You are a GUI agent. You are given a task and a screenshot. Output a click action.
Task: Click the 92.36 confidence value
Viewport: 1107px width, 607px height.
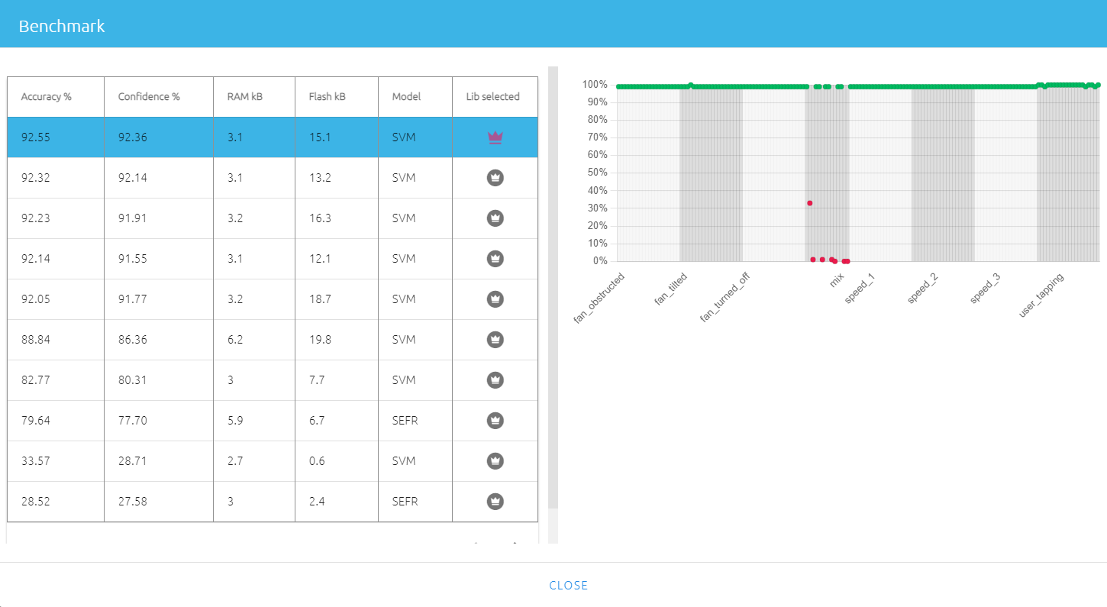(132, 137)
